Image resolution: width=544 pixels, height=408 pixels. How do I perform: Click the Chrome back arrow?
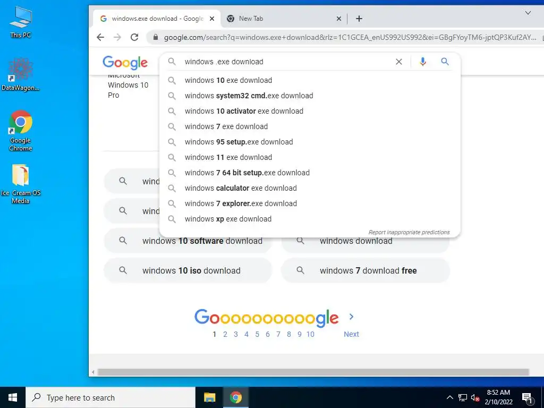[100, 37]
